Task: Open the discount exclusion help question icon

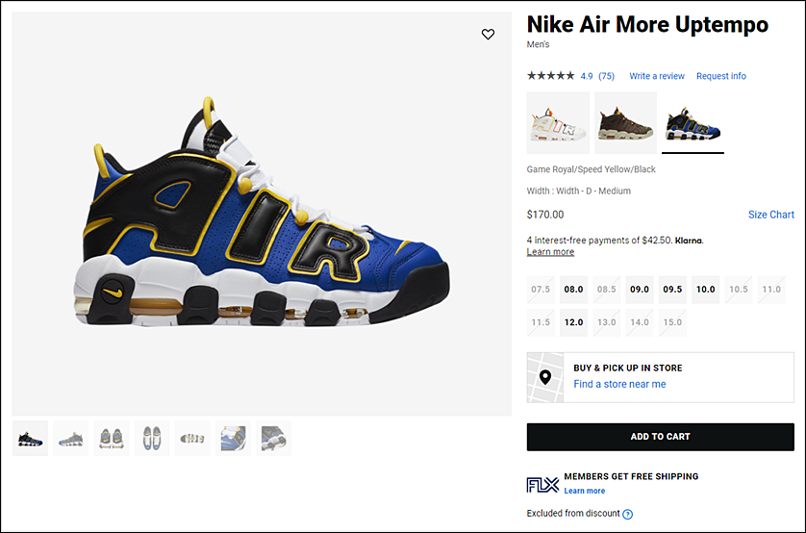Action: 628,514
